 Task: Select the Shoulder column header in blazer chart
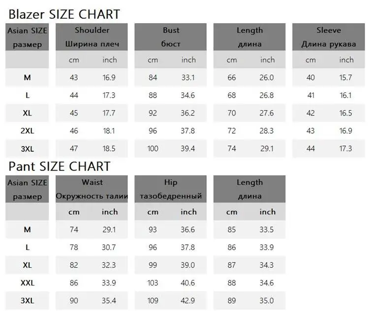(x=92, y=37)
